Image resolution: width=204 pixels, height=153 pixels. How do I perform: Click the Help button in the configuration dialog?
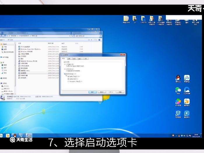pos(120,92)
